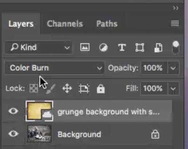Lock all padlock icon

click(x=101, y=88)
